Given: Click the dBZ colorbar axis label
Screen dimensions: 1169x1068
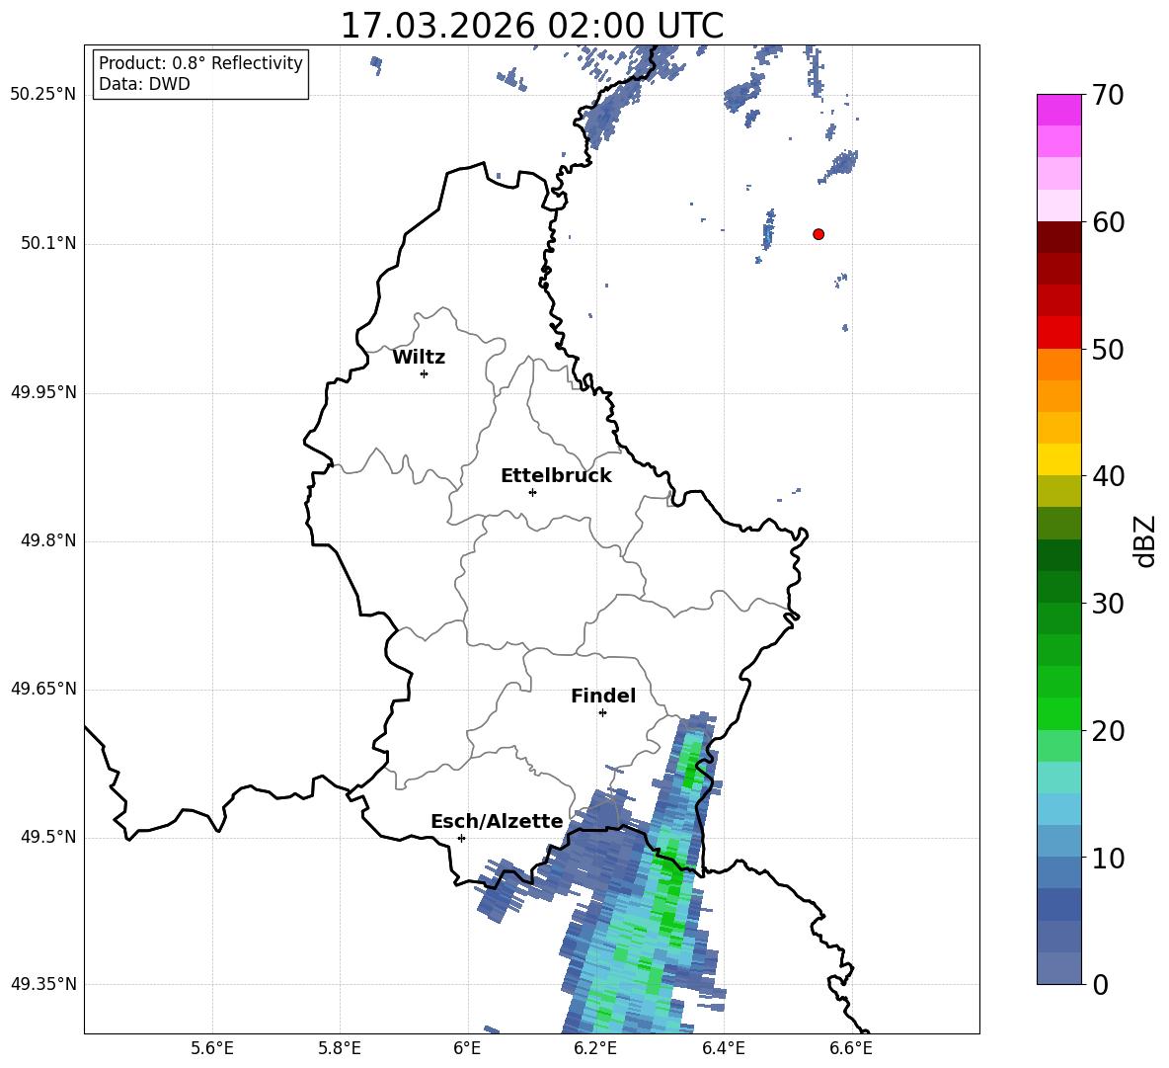Looking at the screenshot, I should click(1146, 540).
